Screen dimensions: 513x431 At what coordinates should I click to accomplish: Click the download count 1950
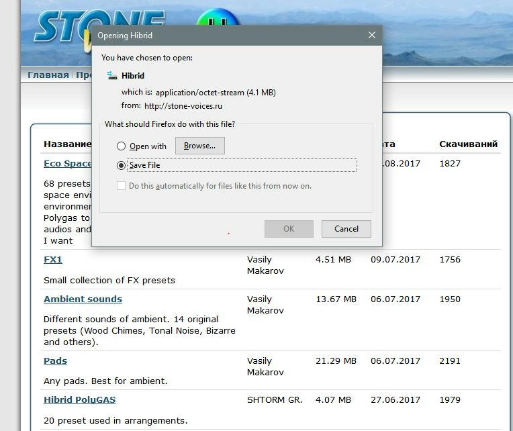[450, 299]
